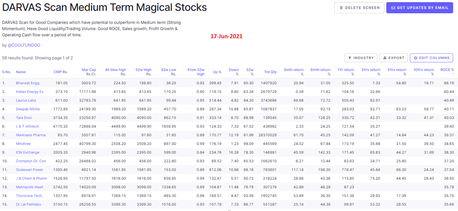Open Bhansali Engg. stock page
The image size is (458, 211).
28,83
